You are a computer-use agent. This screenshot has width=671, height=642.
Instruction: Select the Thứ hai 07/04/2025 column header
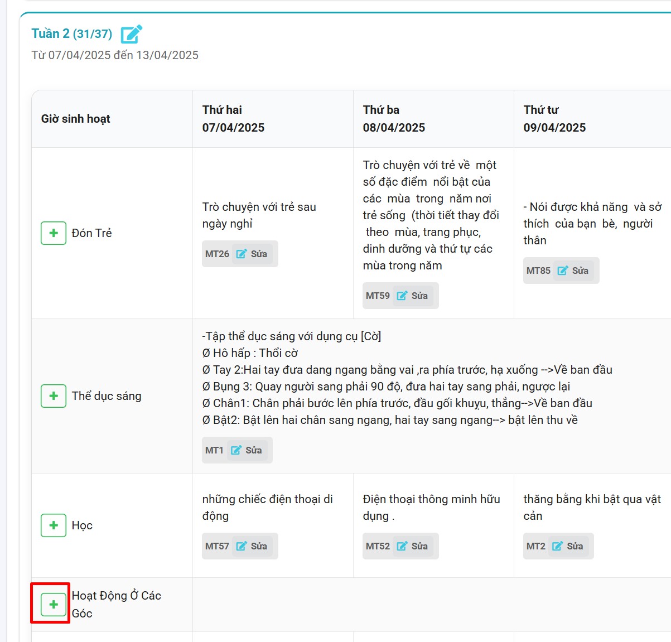click(x=233, y=119)
